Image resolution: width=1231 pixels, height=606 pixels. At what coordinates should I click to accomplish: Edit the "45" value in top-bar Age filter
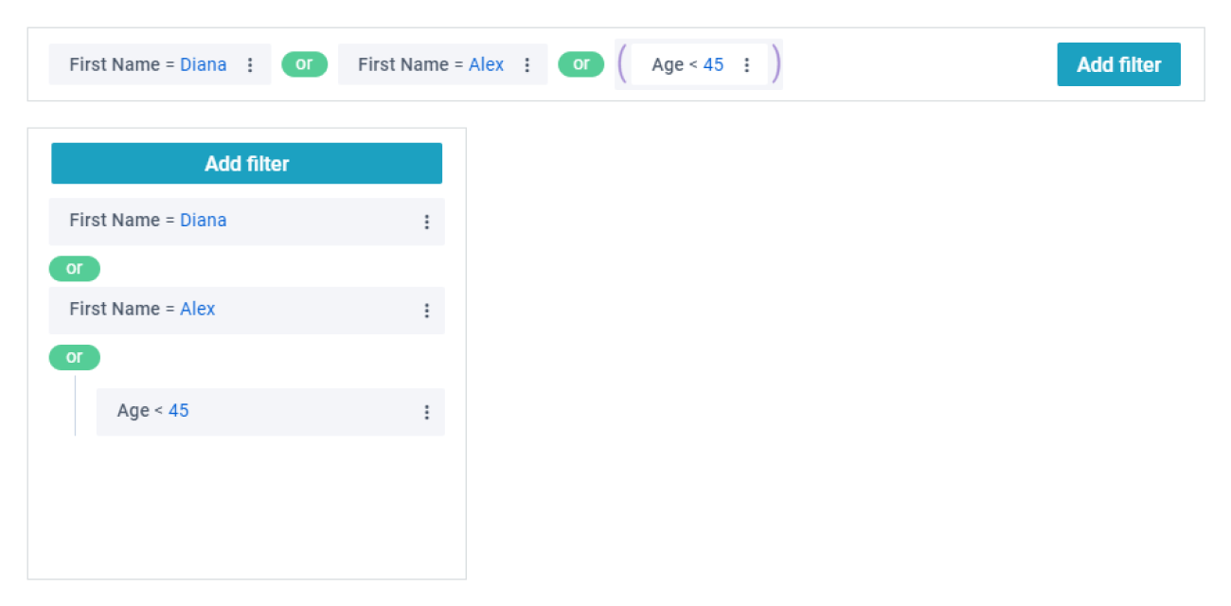click(713, 65)
